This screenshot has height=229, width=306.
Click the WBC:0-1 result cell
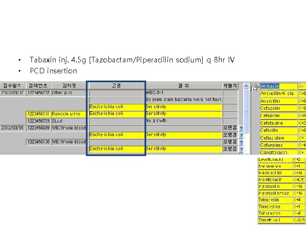pyautogui.click(x=184, y=93)
